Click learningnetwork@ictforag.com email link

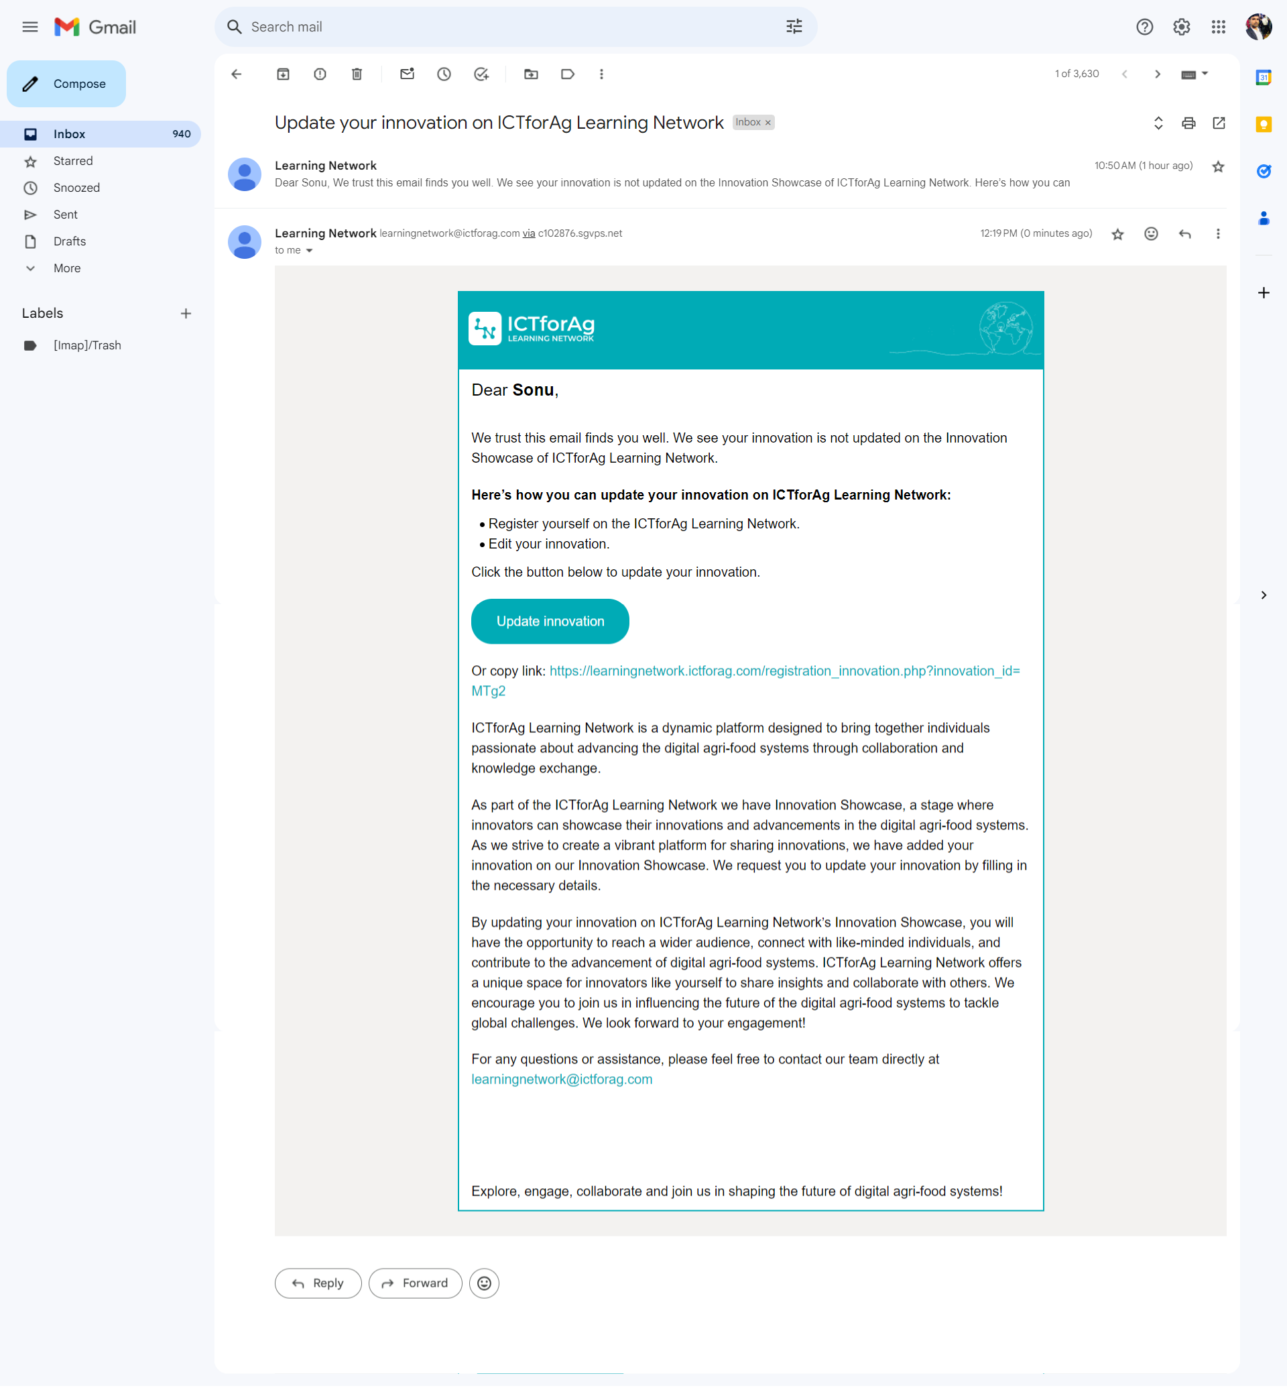pos(562,1080)
